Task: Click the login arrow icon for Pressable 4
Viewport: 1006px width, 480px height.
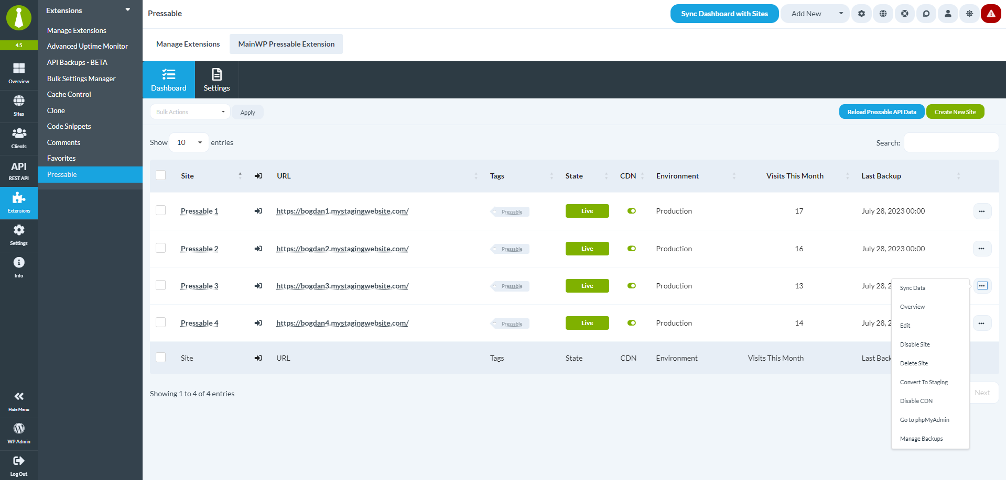Action: [258, 323]
